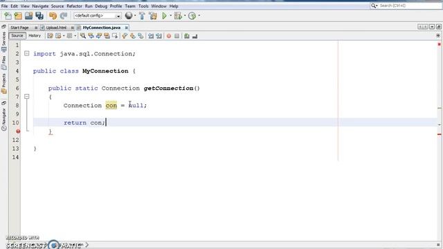Click Find Next Occurrence icon
The image size is (443, 249).
coord(99,36)
